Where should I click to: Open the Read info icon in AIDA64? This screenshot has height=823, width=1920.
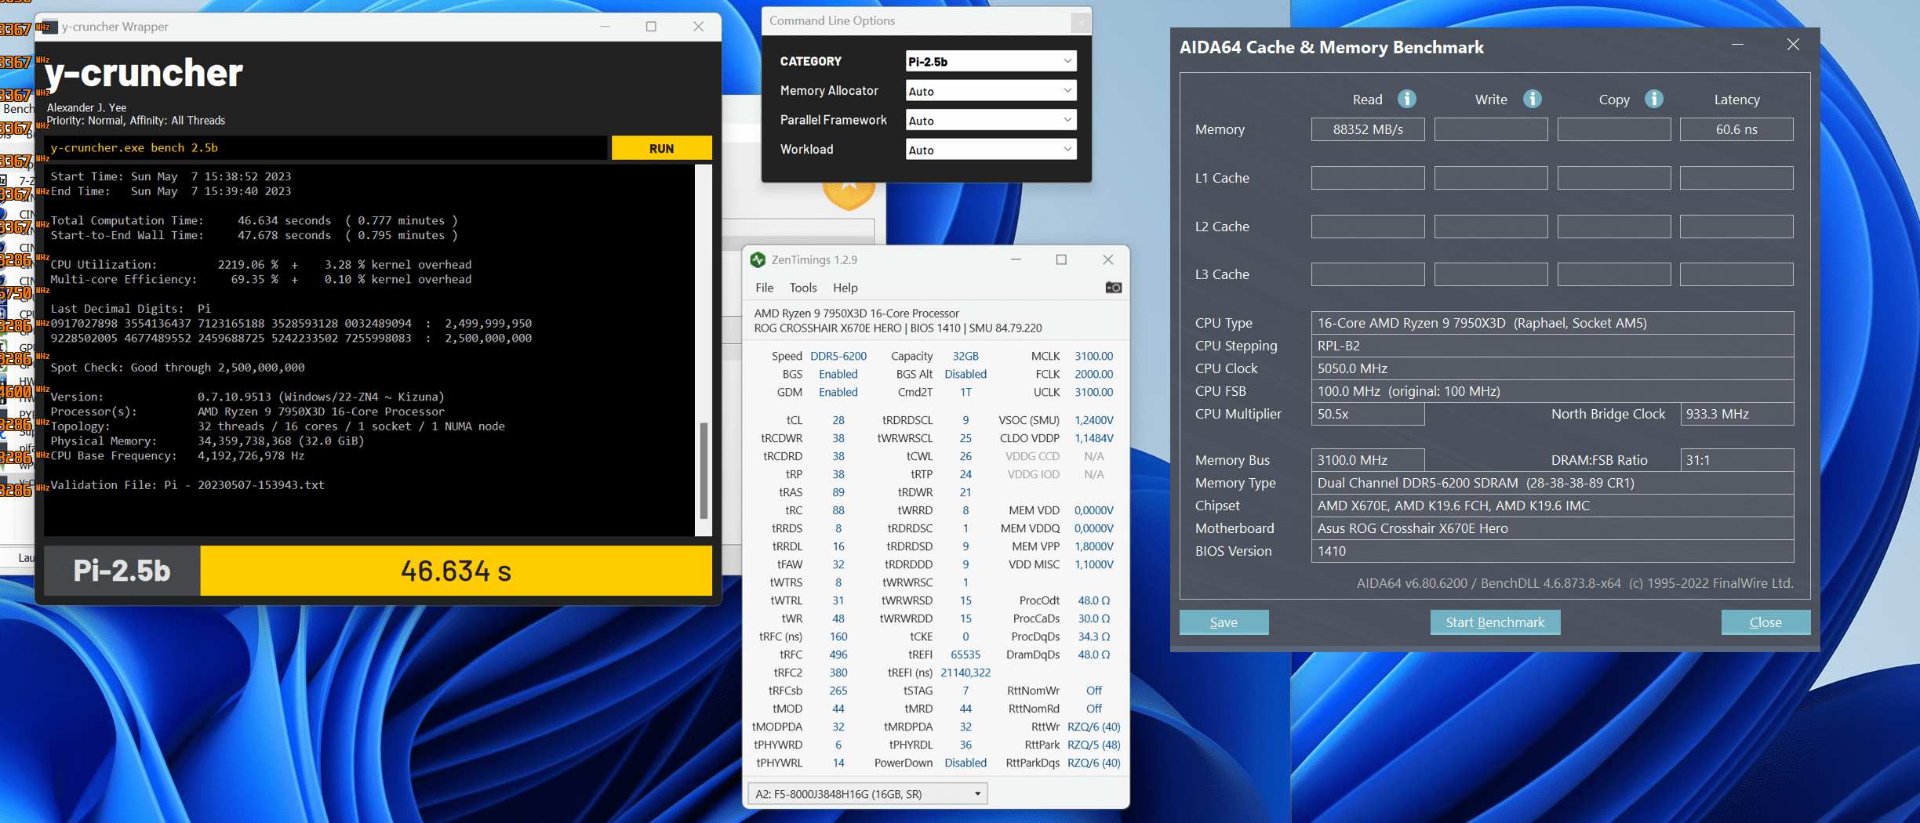click(1407, 99)
